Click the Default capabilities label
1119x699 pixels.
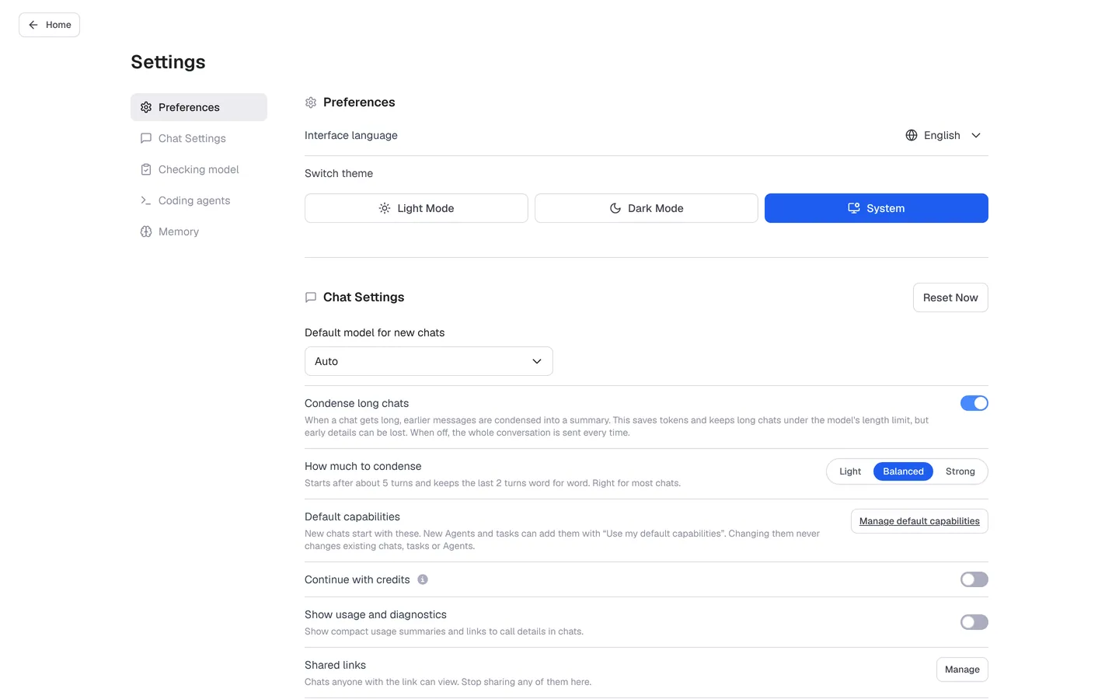coord(352,516)
